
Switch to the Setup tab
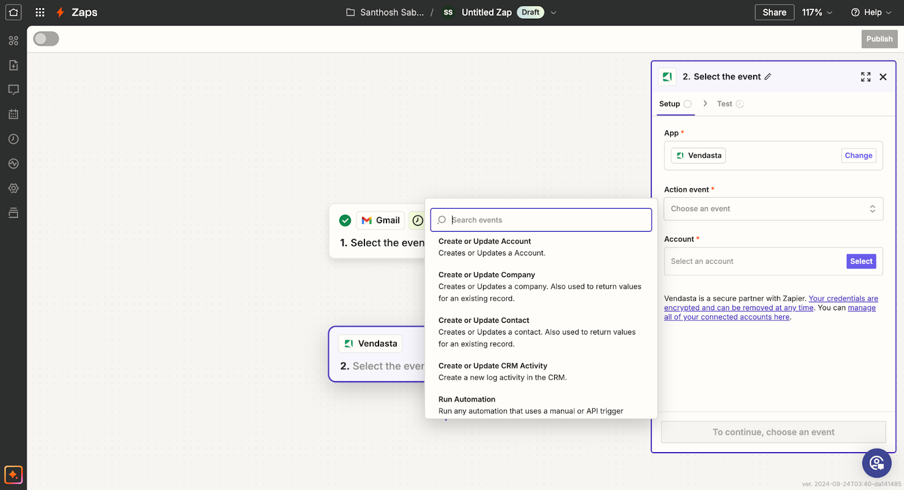pos(675,104)
